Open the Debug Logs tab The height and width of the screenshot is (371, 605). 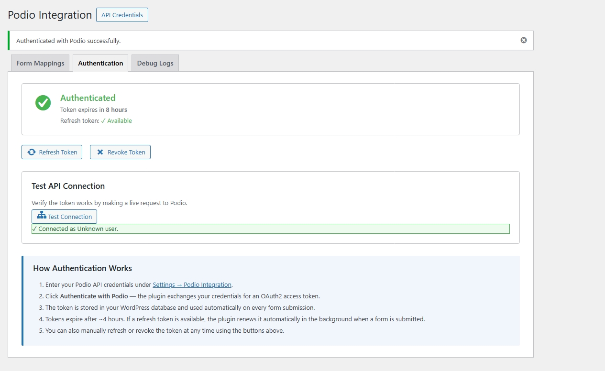pos(155,63)
